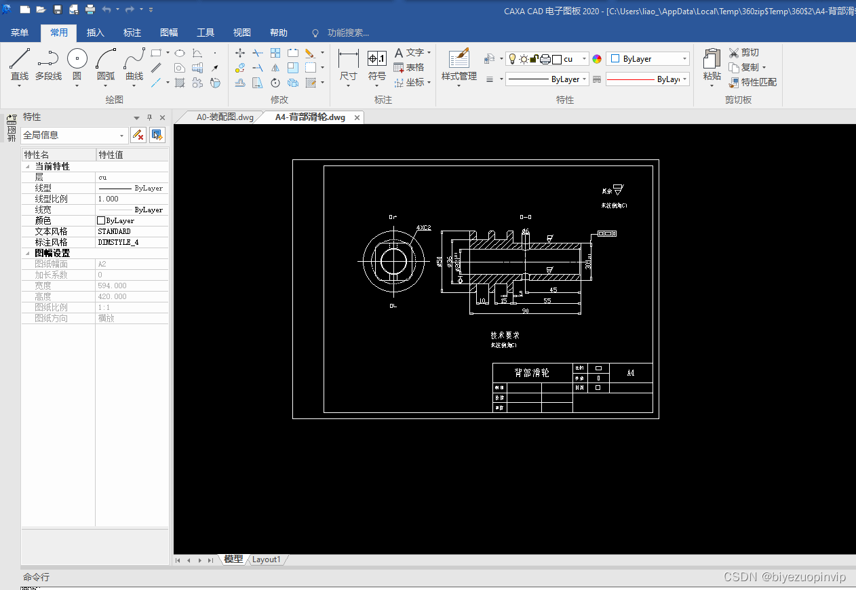Toggle layer cu lightbulb visibility
The image size is (856, 590).
(513, 59)
